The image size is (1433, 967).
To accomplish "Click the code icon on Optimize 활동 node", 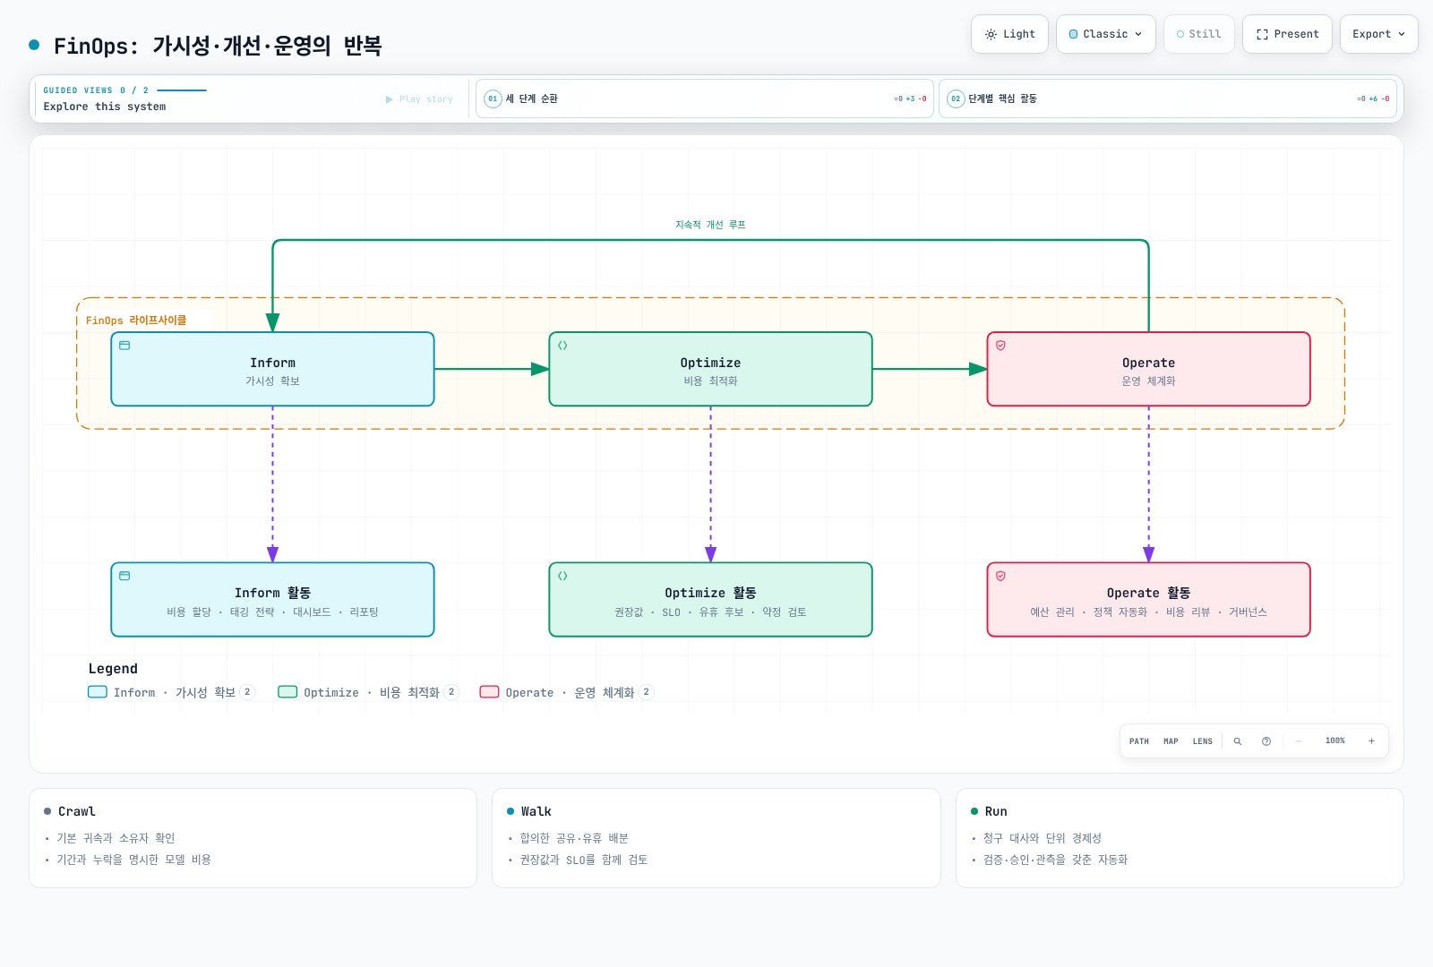I will [562, 576].
